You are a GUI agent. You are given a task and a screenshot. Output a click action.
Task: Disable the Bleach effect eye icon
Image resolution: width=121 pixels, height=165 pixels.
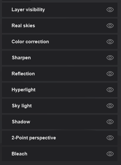coord(110,154)
